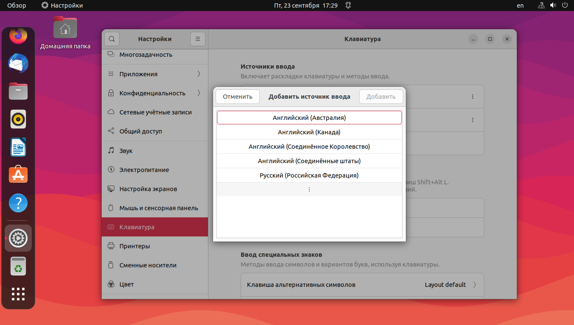Image resolution: width=574 pixels, height=325 pixels.
Task: Launch Firefox from the dock
Action: coord(18,36)
